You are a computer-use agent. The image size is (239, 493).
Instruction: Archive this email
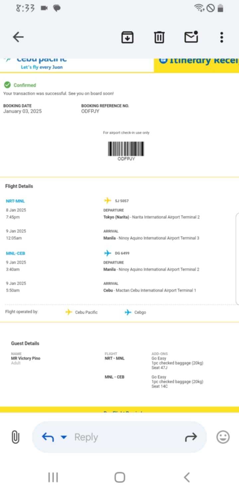coord(127,37)
